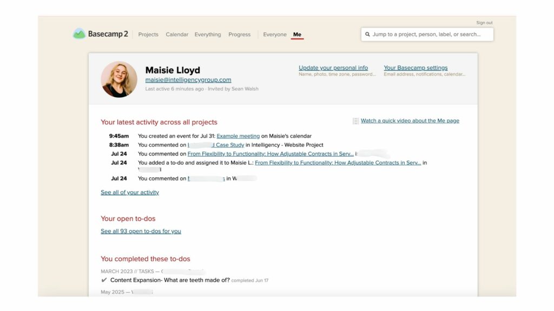The height and width of the screenshot is (311, 554).
Task: Click the You completed these to-dos heading
Action: [x=145, y=259]
